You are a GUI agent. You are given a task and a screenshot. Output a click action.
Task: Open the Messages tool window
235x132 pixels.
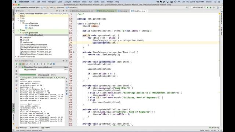point(22,128)
